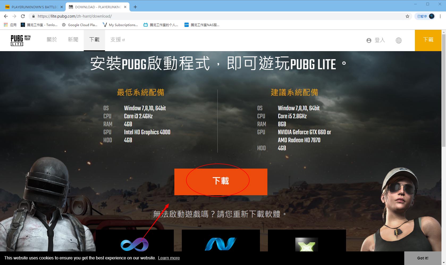Image resolution: width=446 pixels, height=265 pixels.
Task: Click the DirectX logo tile
Action: point(307,241)
